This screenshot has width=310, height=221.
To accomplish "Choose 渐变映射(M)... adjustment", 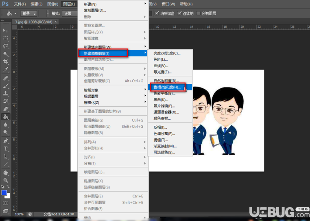I will tap(170, 146).
